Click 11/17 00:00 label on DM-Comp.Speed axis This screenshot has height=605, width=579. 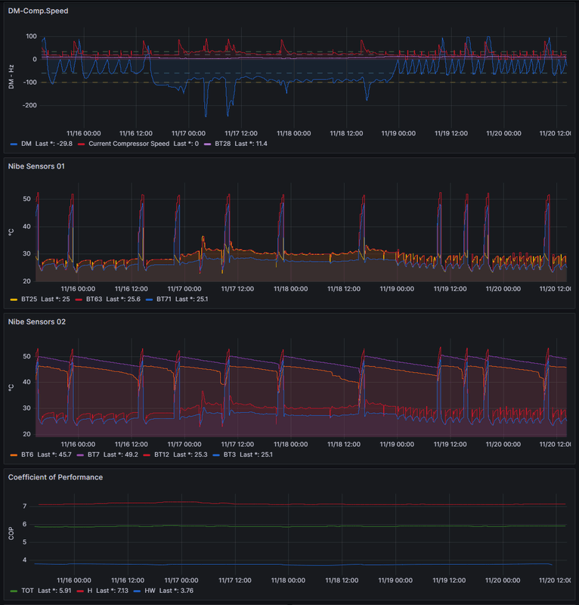189,133
